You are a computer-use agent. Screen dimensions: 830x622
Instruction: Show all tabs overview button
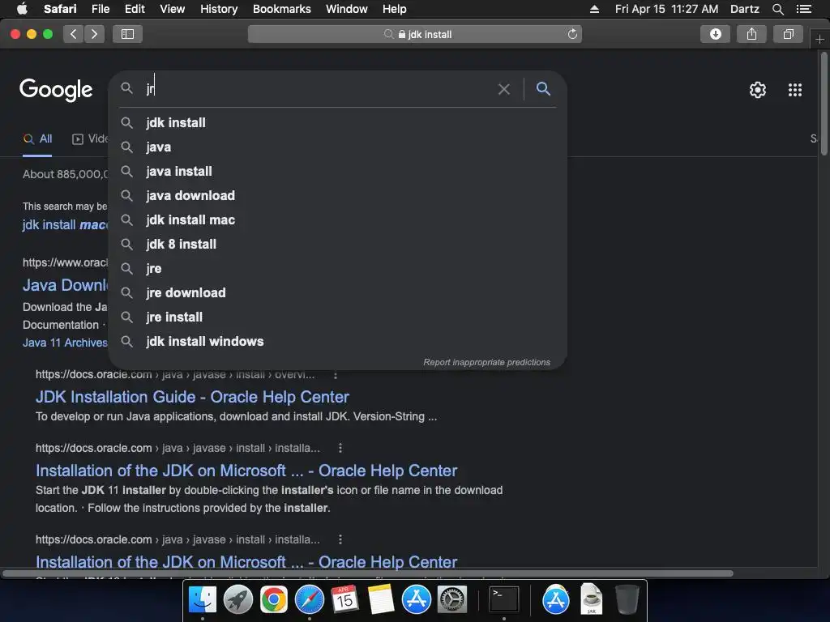pyautogui.click(x=788, y=34)
